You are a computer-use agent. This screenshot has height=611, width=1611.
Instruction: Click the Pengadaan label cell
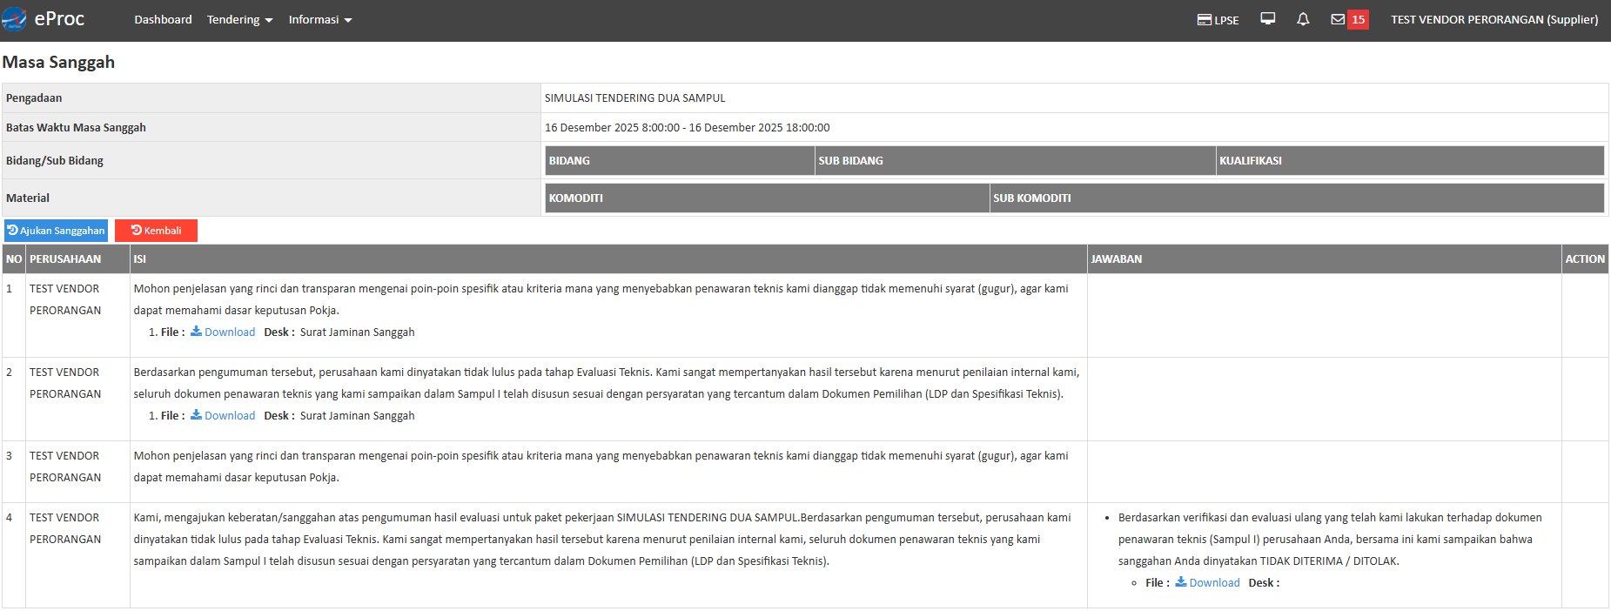[x=272, y=98]
